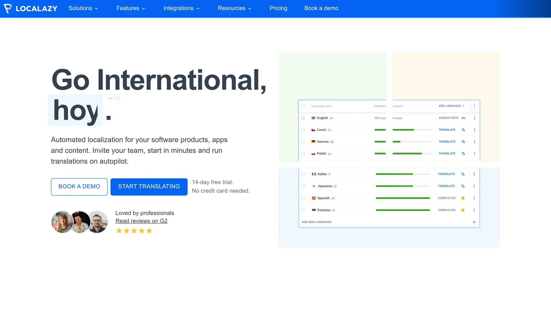Click the English flag icon
This screenshot has width=551, height=310.
tap(313, 118)
